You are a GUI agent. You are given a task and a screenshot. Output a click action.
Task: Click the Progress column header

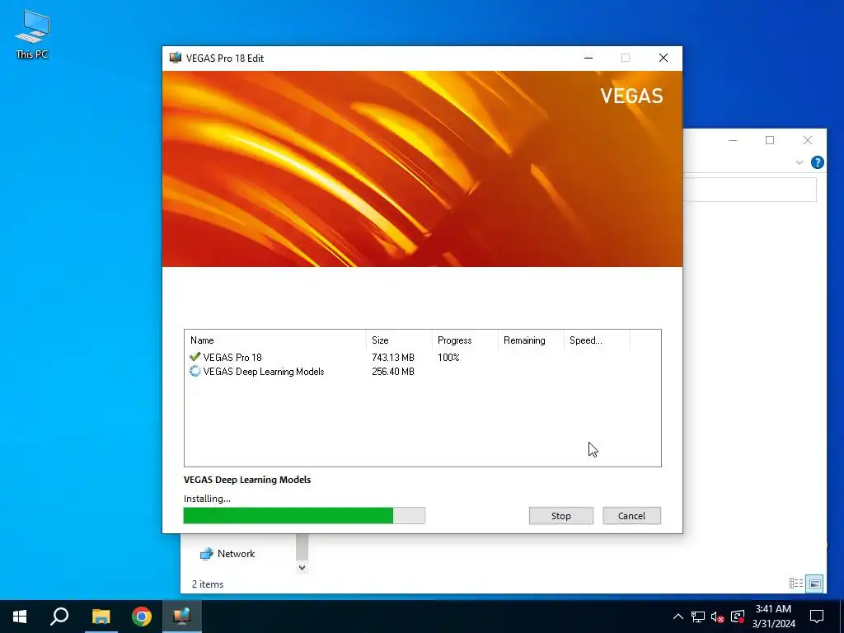465,340
